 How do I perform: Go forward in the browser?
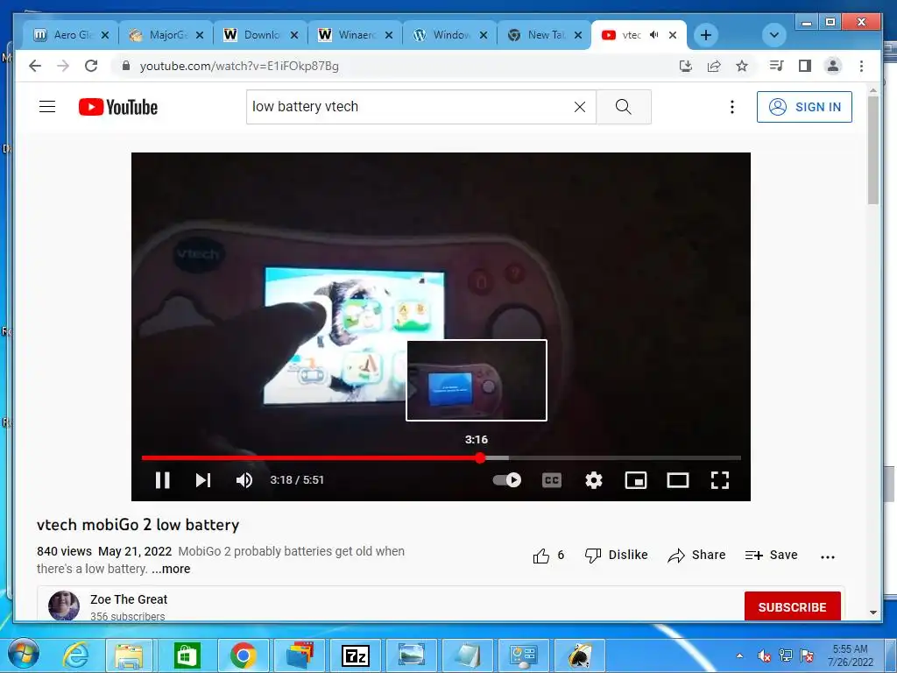coord(63,66)
